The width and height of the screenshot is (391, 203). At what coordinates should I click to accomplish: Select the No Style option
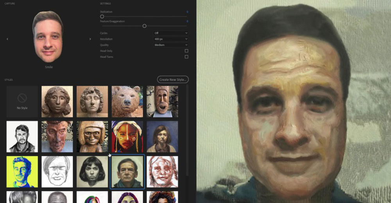point(22,102)
